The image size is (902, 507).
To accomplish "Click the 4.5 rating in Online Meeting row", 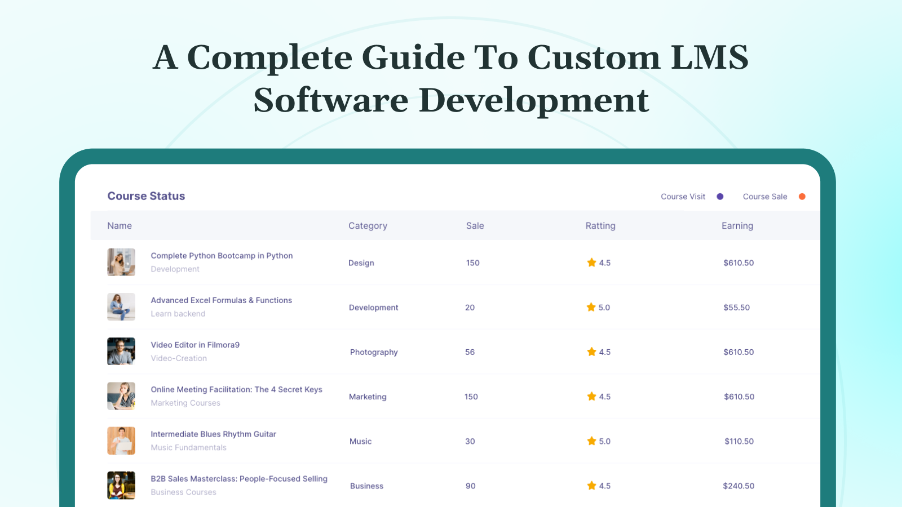I will (x=605, y=397).
